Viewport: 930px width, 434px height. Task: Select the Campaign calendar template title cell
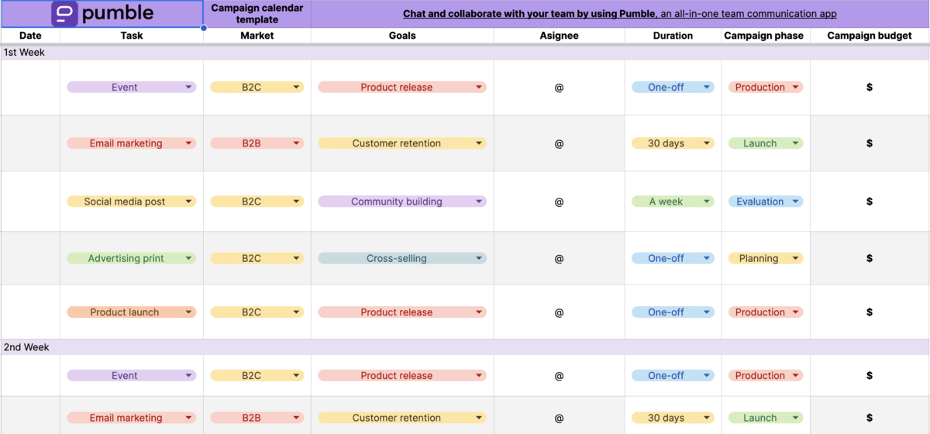(x=257, y=14)
